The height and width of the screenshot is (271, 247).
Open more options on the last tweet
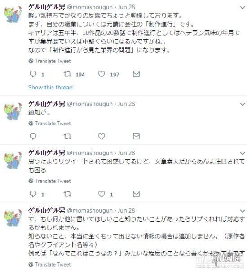point(243,211)
